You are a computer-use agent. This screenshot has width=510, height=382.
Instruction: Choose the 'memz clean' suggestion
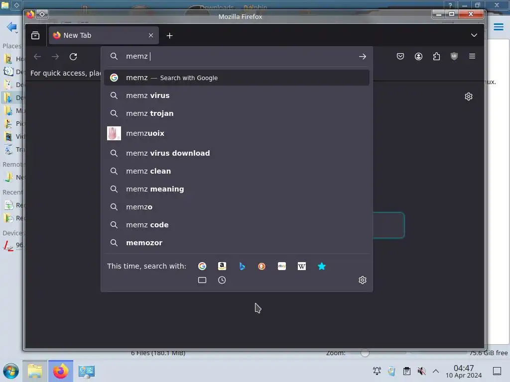coord(237,171)
